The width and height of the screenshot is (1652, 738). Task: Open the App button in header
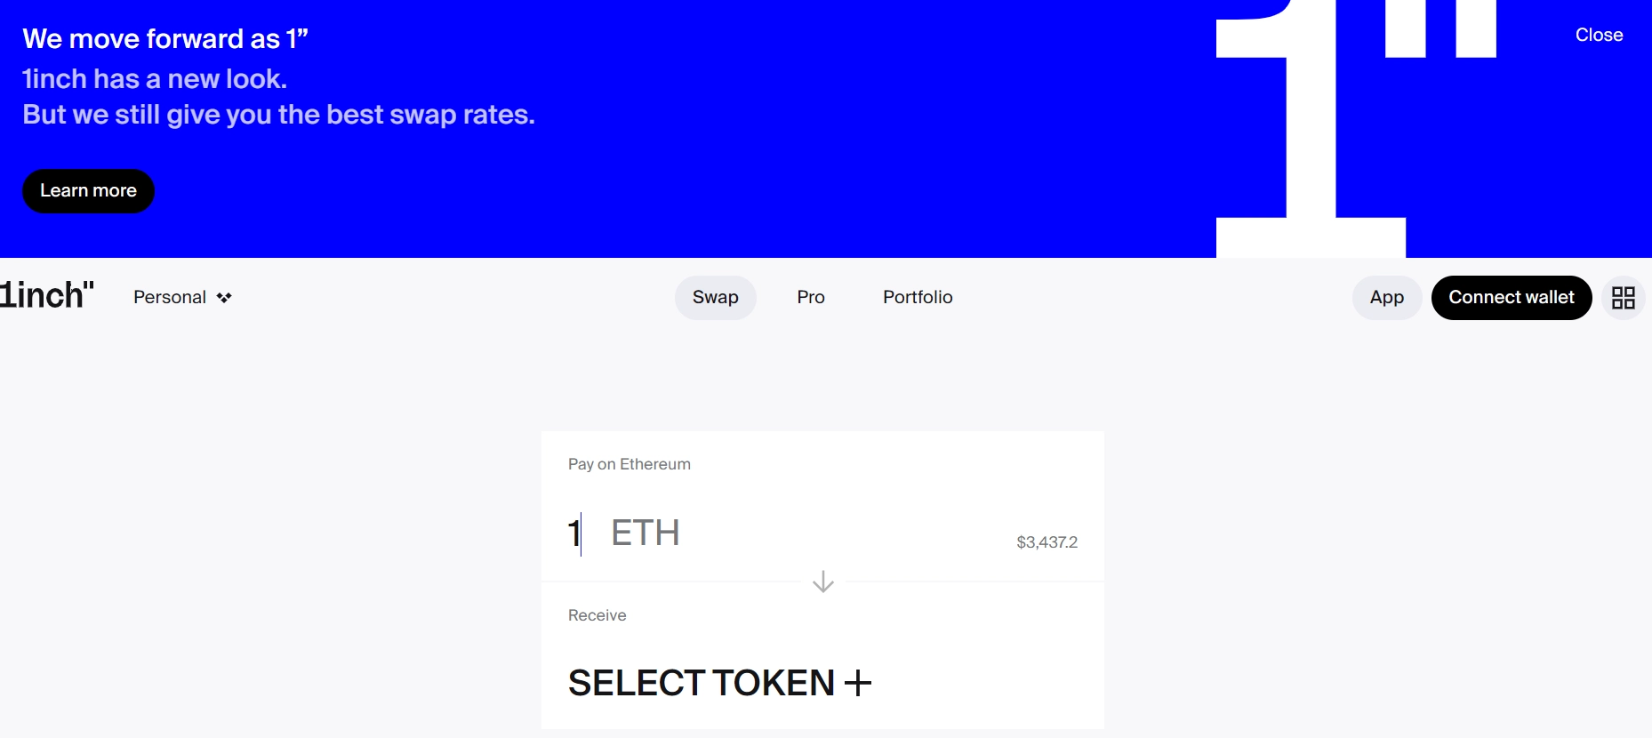tap(1386, 298)
